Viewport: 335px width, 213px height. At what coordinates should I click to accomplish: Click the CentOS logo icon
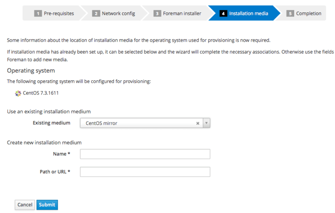(x=18, y=94)
